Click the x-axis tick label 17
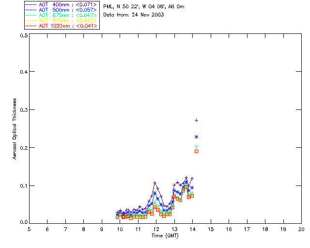310x248 pixels. tap(247, 229)
